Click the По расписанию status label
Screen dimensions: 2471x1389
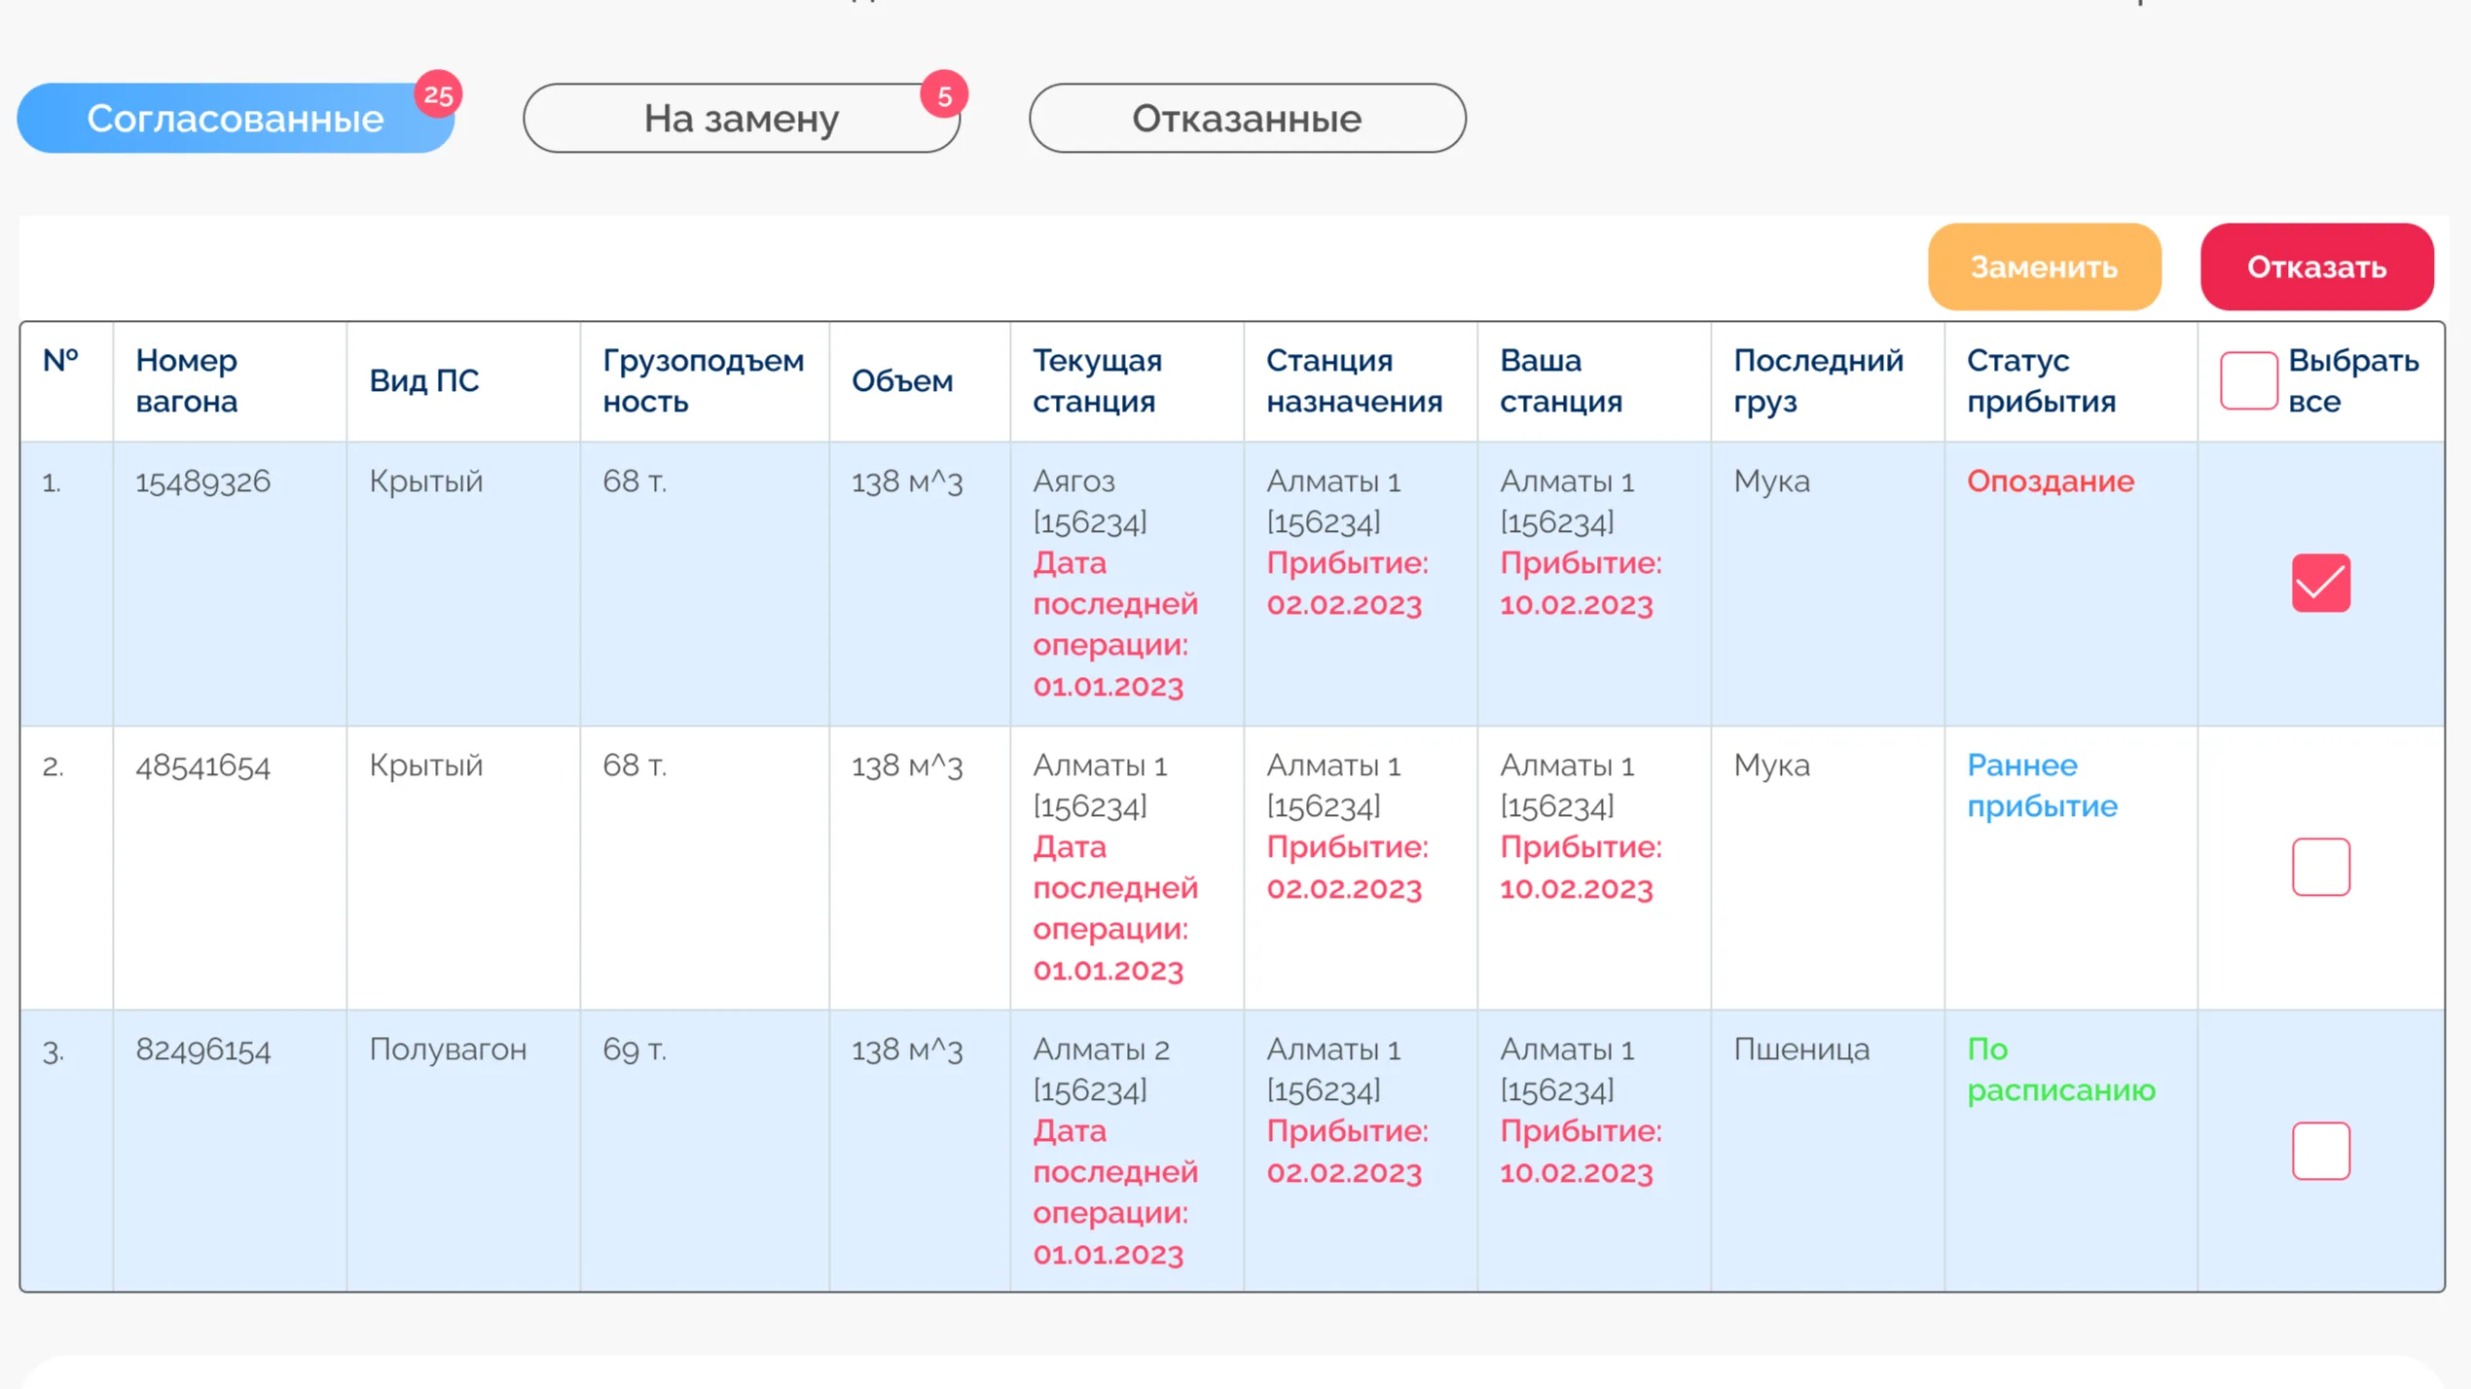click(2060, 1069)
